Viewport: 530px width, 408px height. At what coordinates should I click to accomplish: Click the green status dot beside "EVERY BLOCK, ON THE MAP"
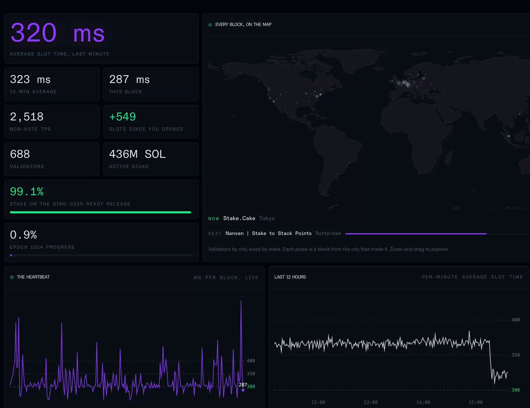click(x=210, y=25)
